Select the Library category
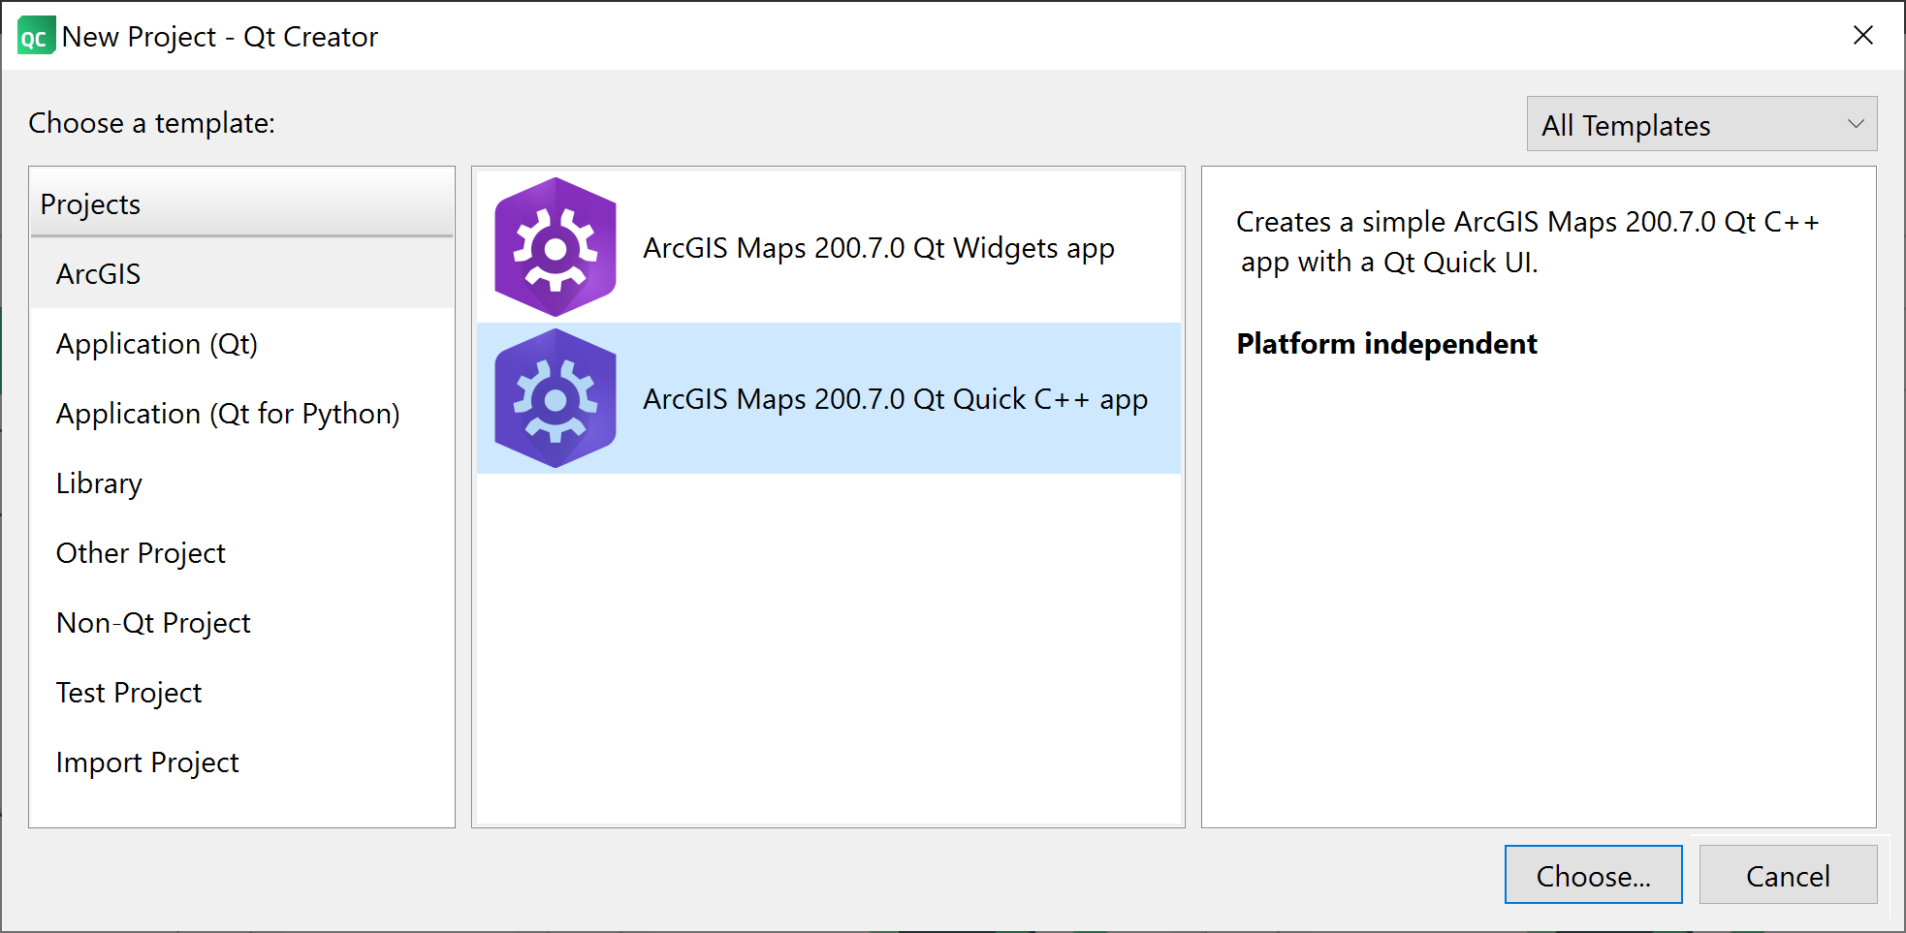This screenshot has height=933, width=1906. (x=99, y=483)
